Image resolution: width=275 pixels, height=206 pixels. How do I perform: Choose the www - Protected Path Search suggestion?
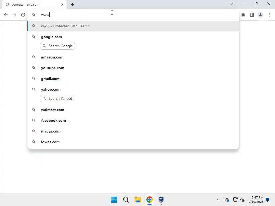(x=133, y=26)
